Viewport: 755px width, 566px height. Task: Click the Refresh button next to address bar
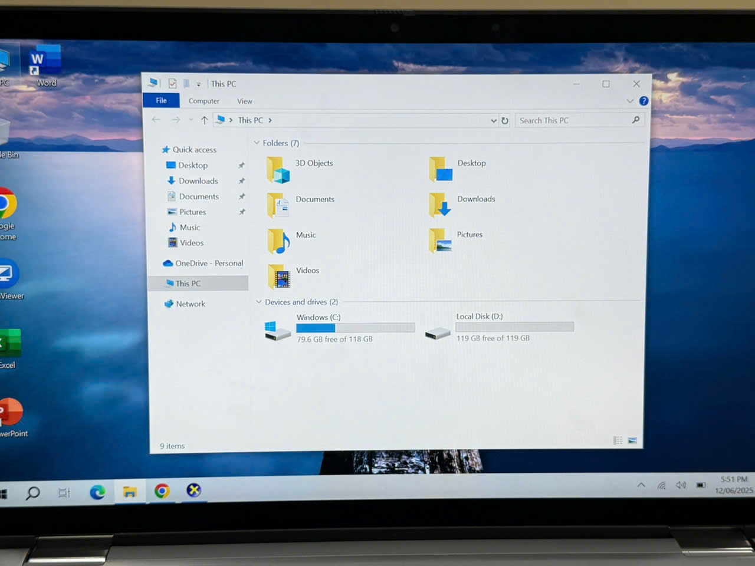click(x=505, y=121)
